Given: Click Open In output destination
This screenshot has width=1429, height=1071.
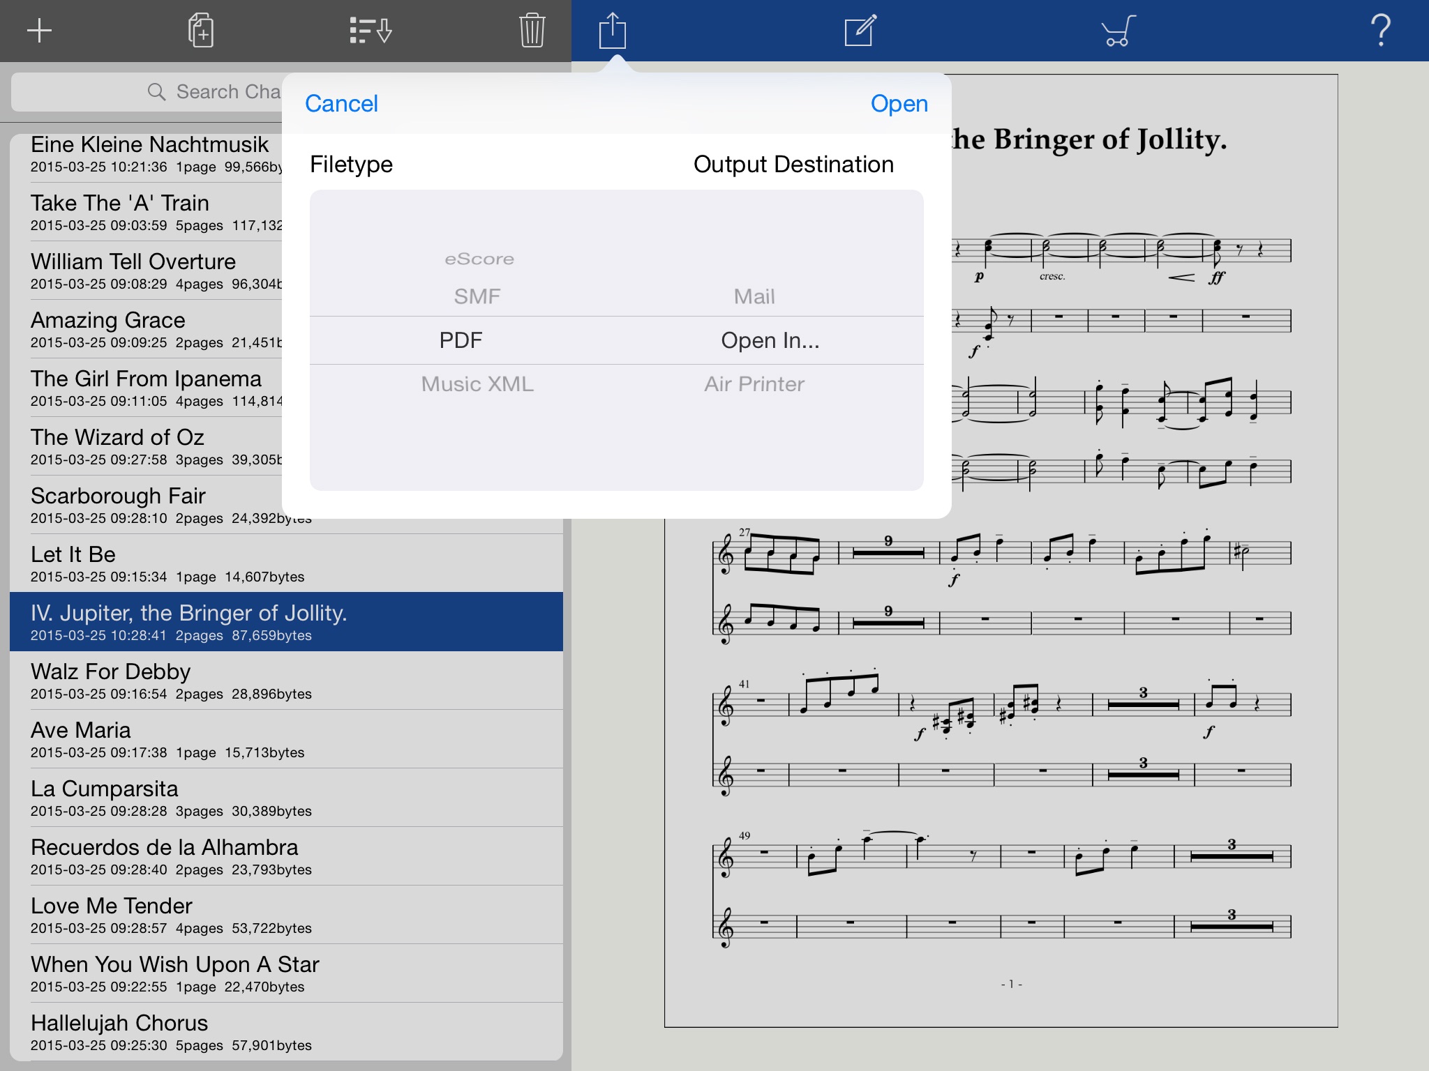Looking at the screenshot, I should click(768, 341).
